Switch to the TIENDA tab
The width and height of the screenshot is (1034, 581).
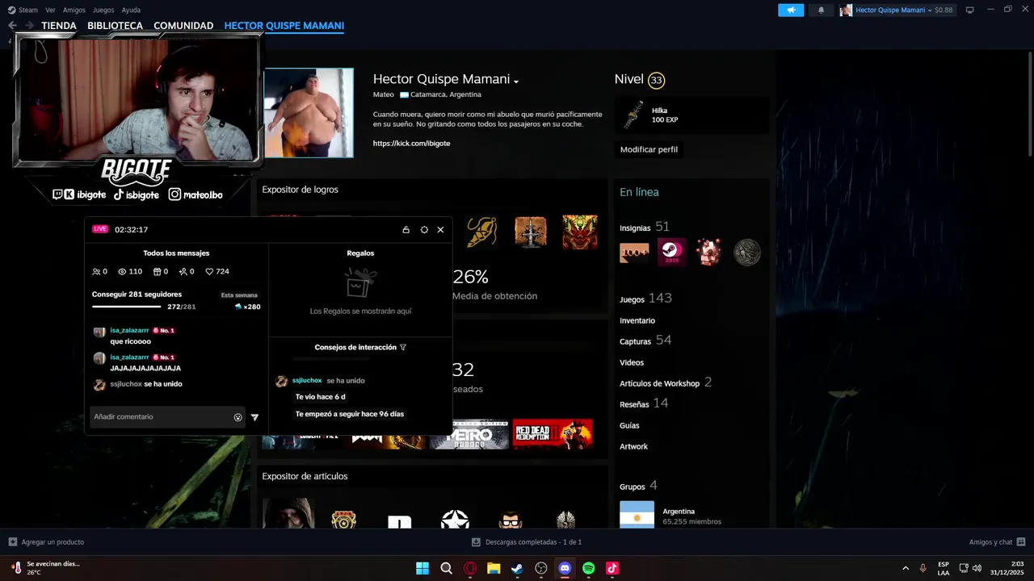point(59,26)
